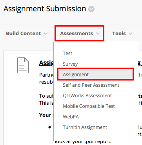The image size is (142, 145).
Task: Click the Assignment Submission page heading
Action: [45, 9]
